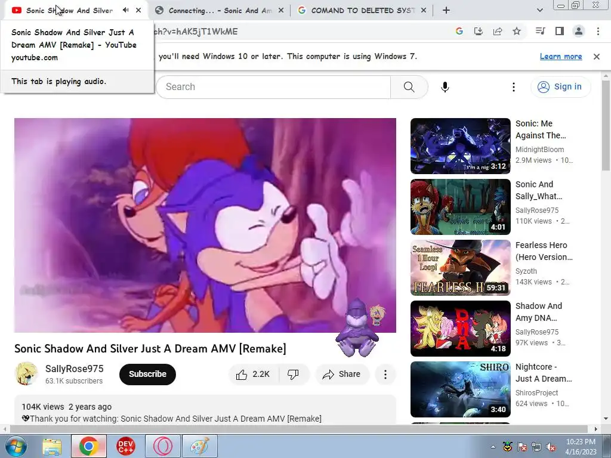The image size is (611, 458).
Task: Click the vertical page scrollbar thumb
Action: coord(606,125)
